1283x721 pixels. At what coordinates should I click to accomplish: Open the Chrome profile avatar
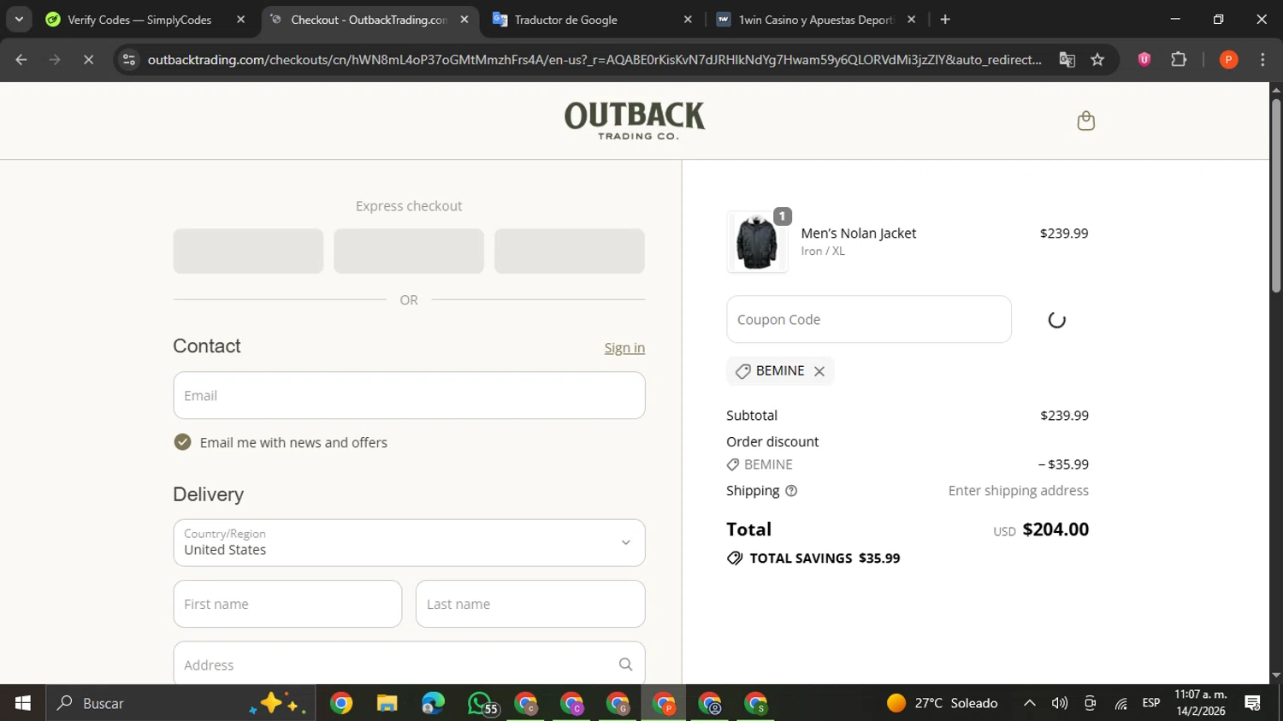click(1228, 60)
